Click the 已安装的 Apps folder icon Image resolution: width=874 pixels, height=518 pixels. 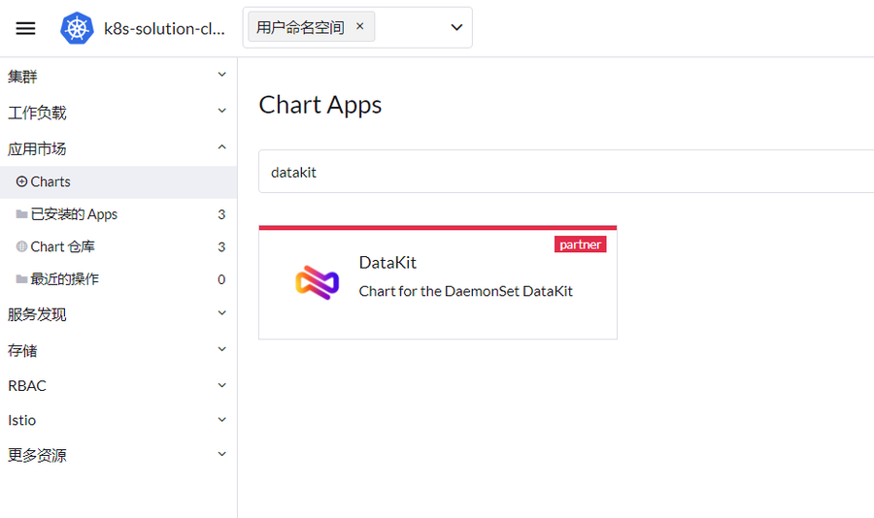click(21, 214)
